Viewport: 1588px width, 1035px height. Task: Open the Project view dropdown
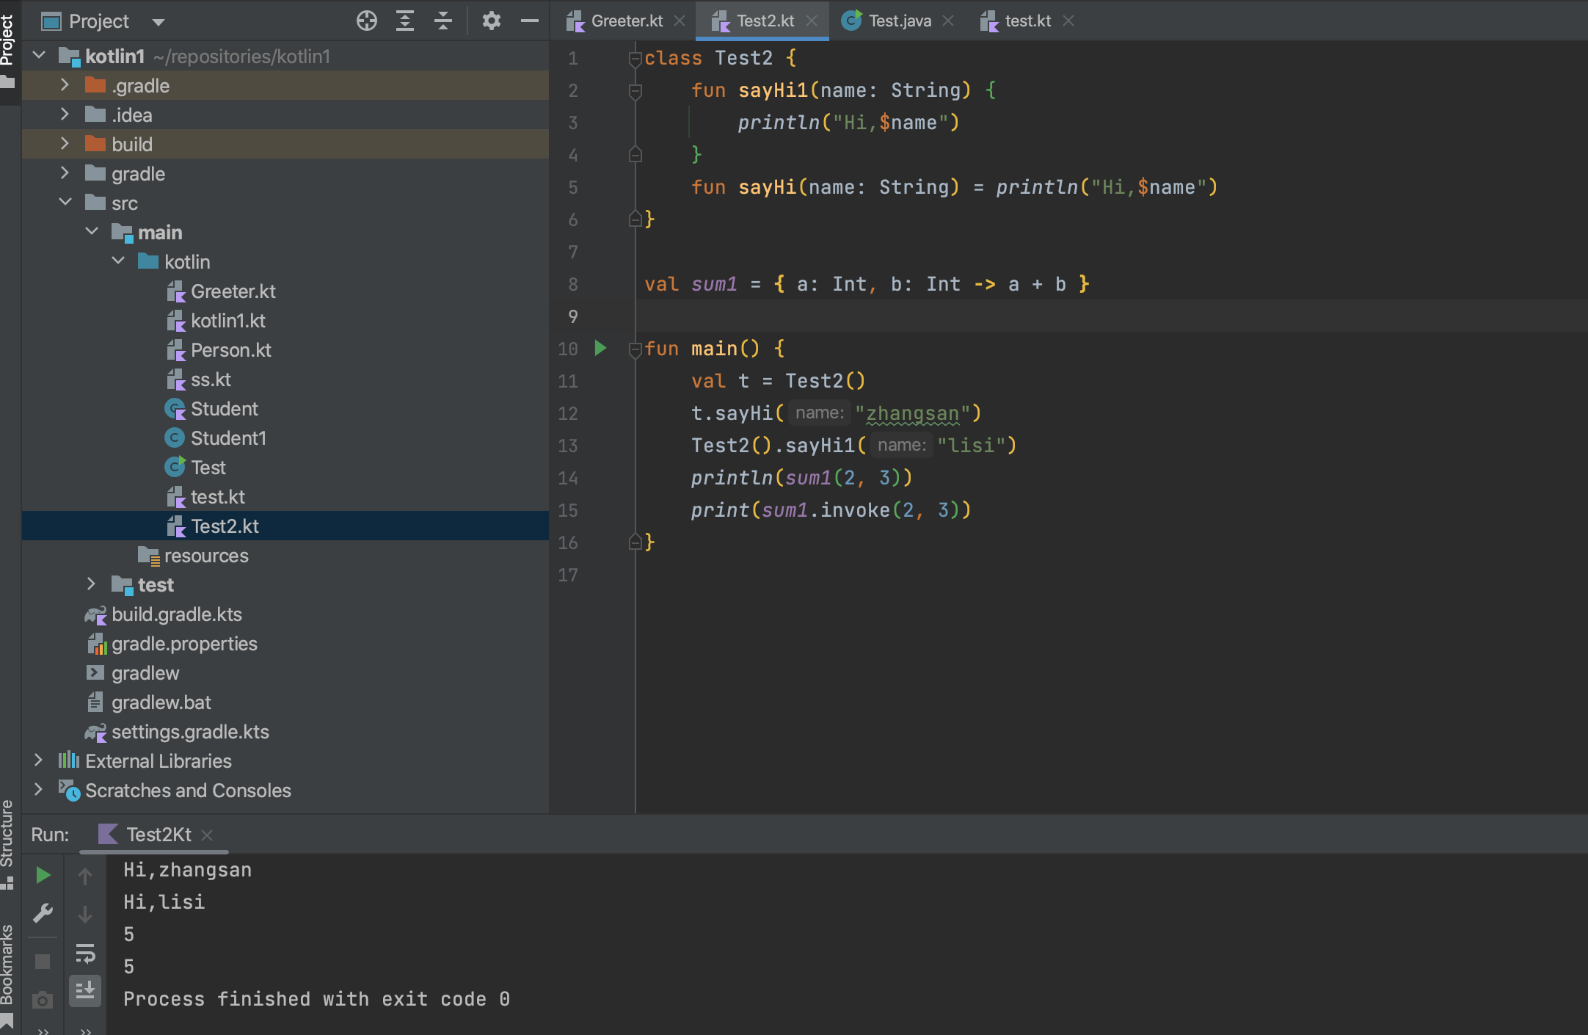pyautogui.click(x=157, y=21)
